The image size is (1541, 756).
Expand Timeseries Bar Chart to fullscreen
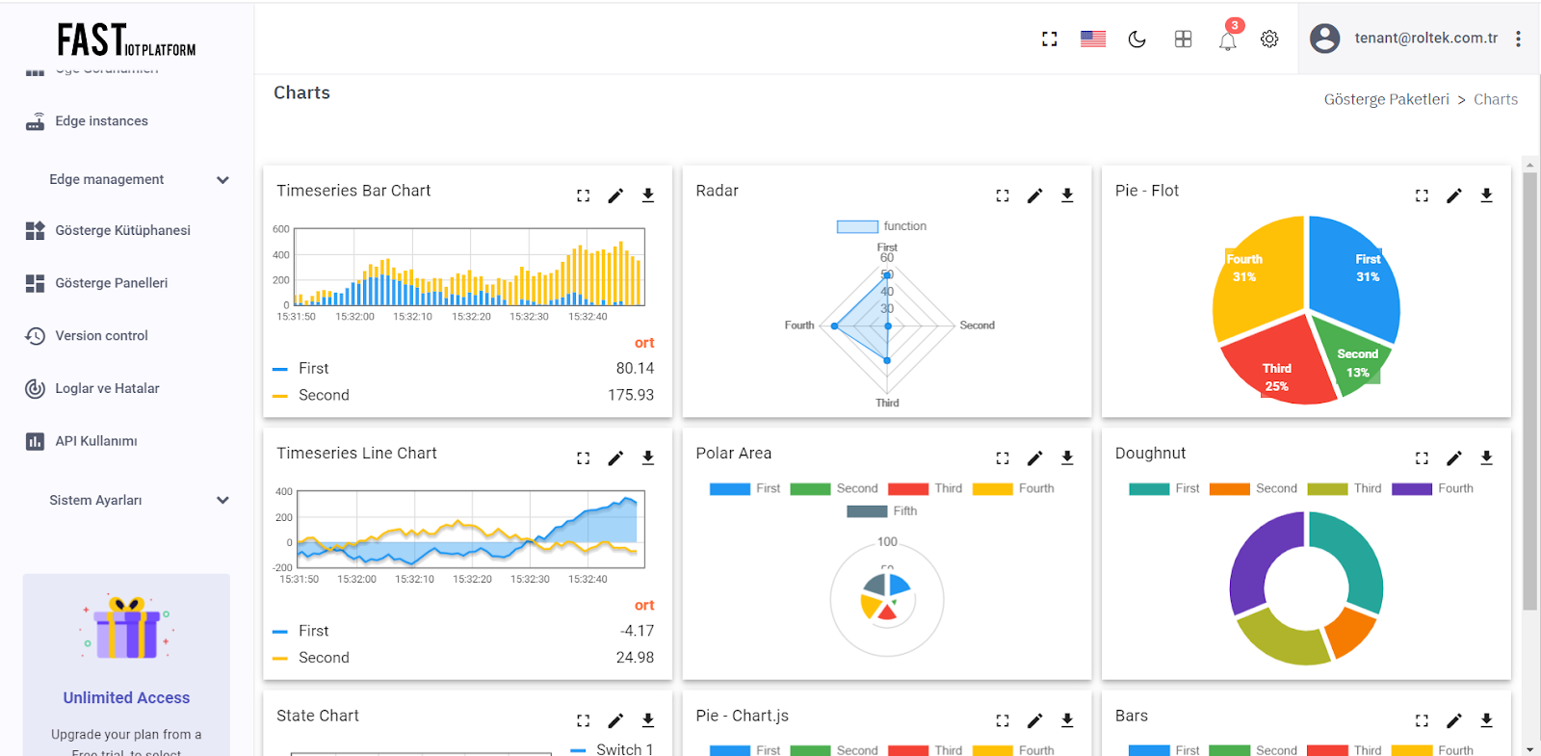point(584,196)
